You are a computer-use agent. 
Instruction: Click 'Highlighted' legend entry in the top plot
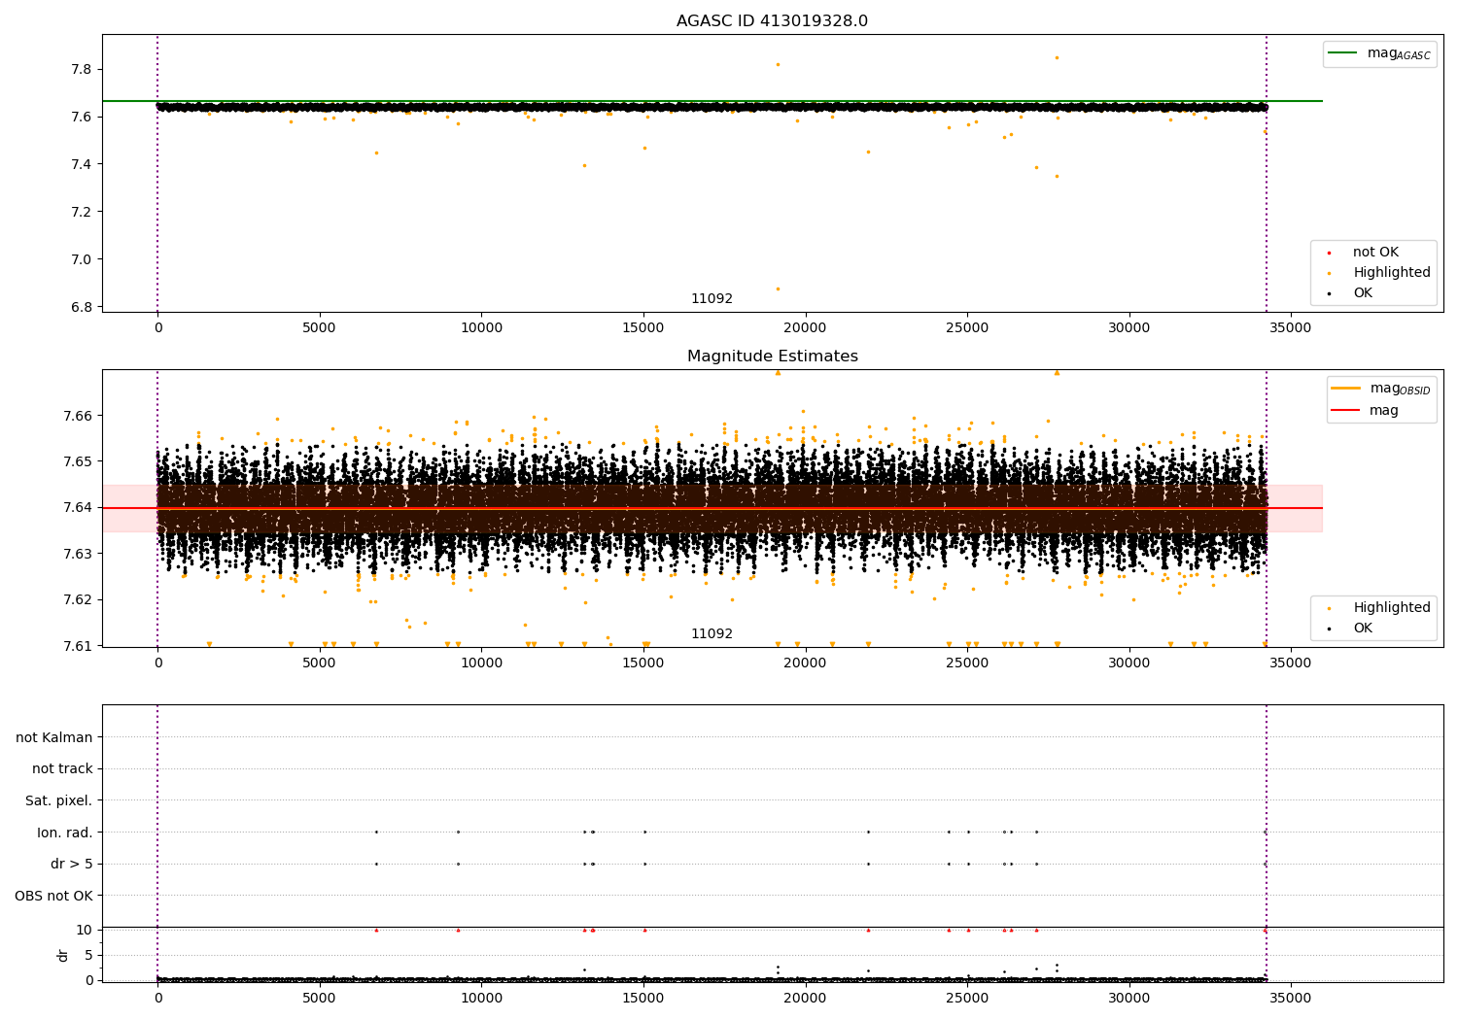(1391, 273)
